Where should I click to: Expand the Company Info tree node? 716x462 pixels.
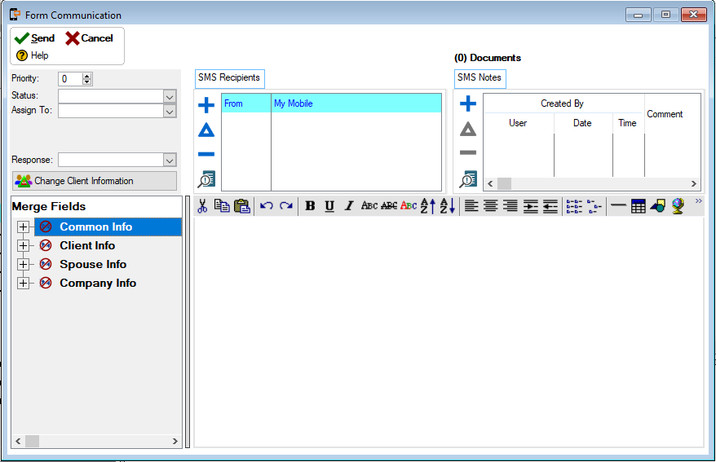coord(23,284)
